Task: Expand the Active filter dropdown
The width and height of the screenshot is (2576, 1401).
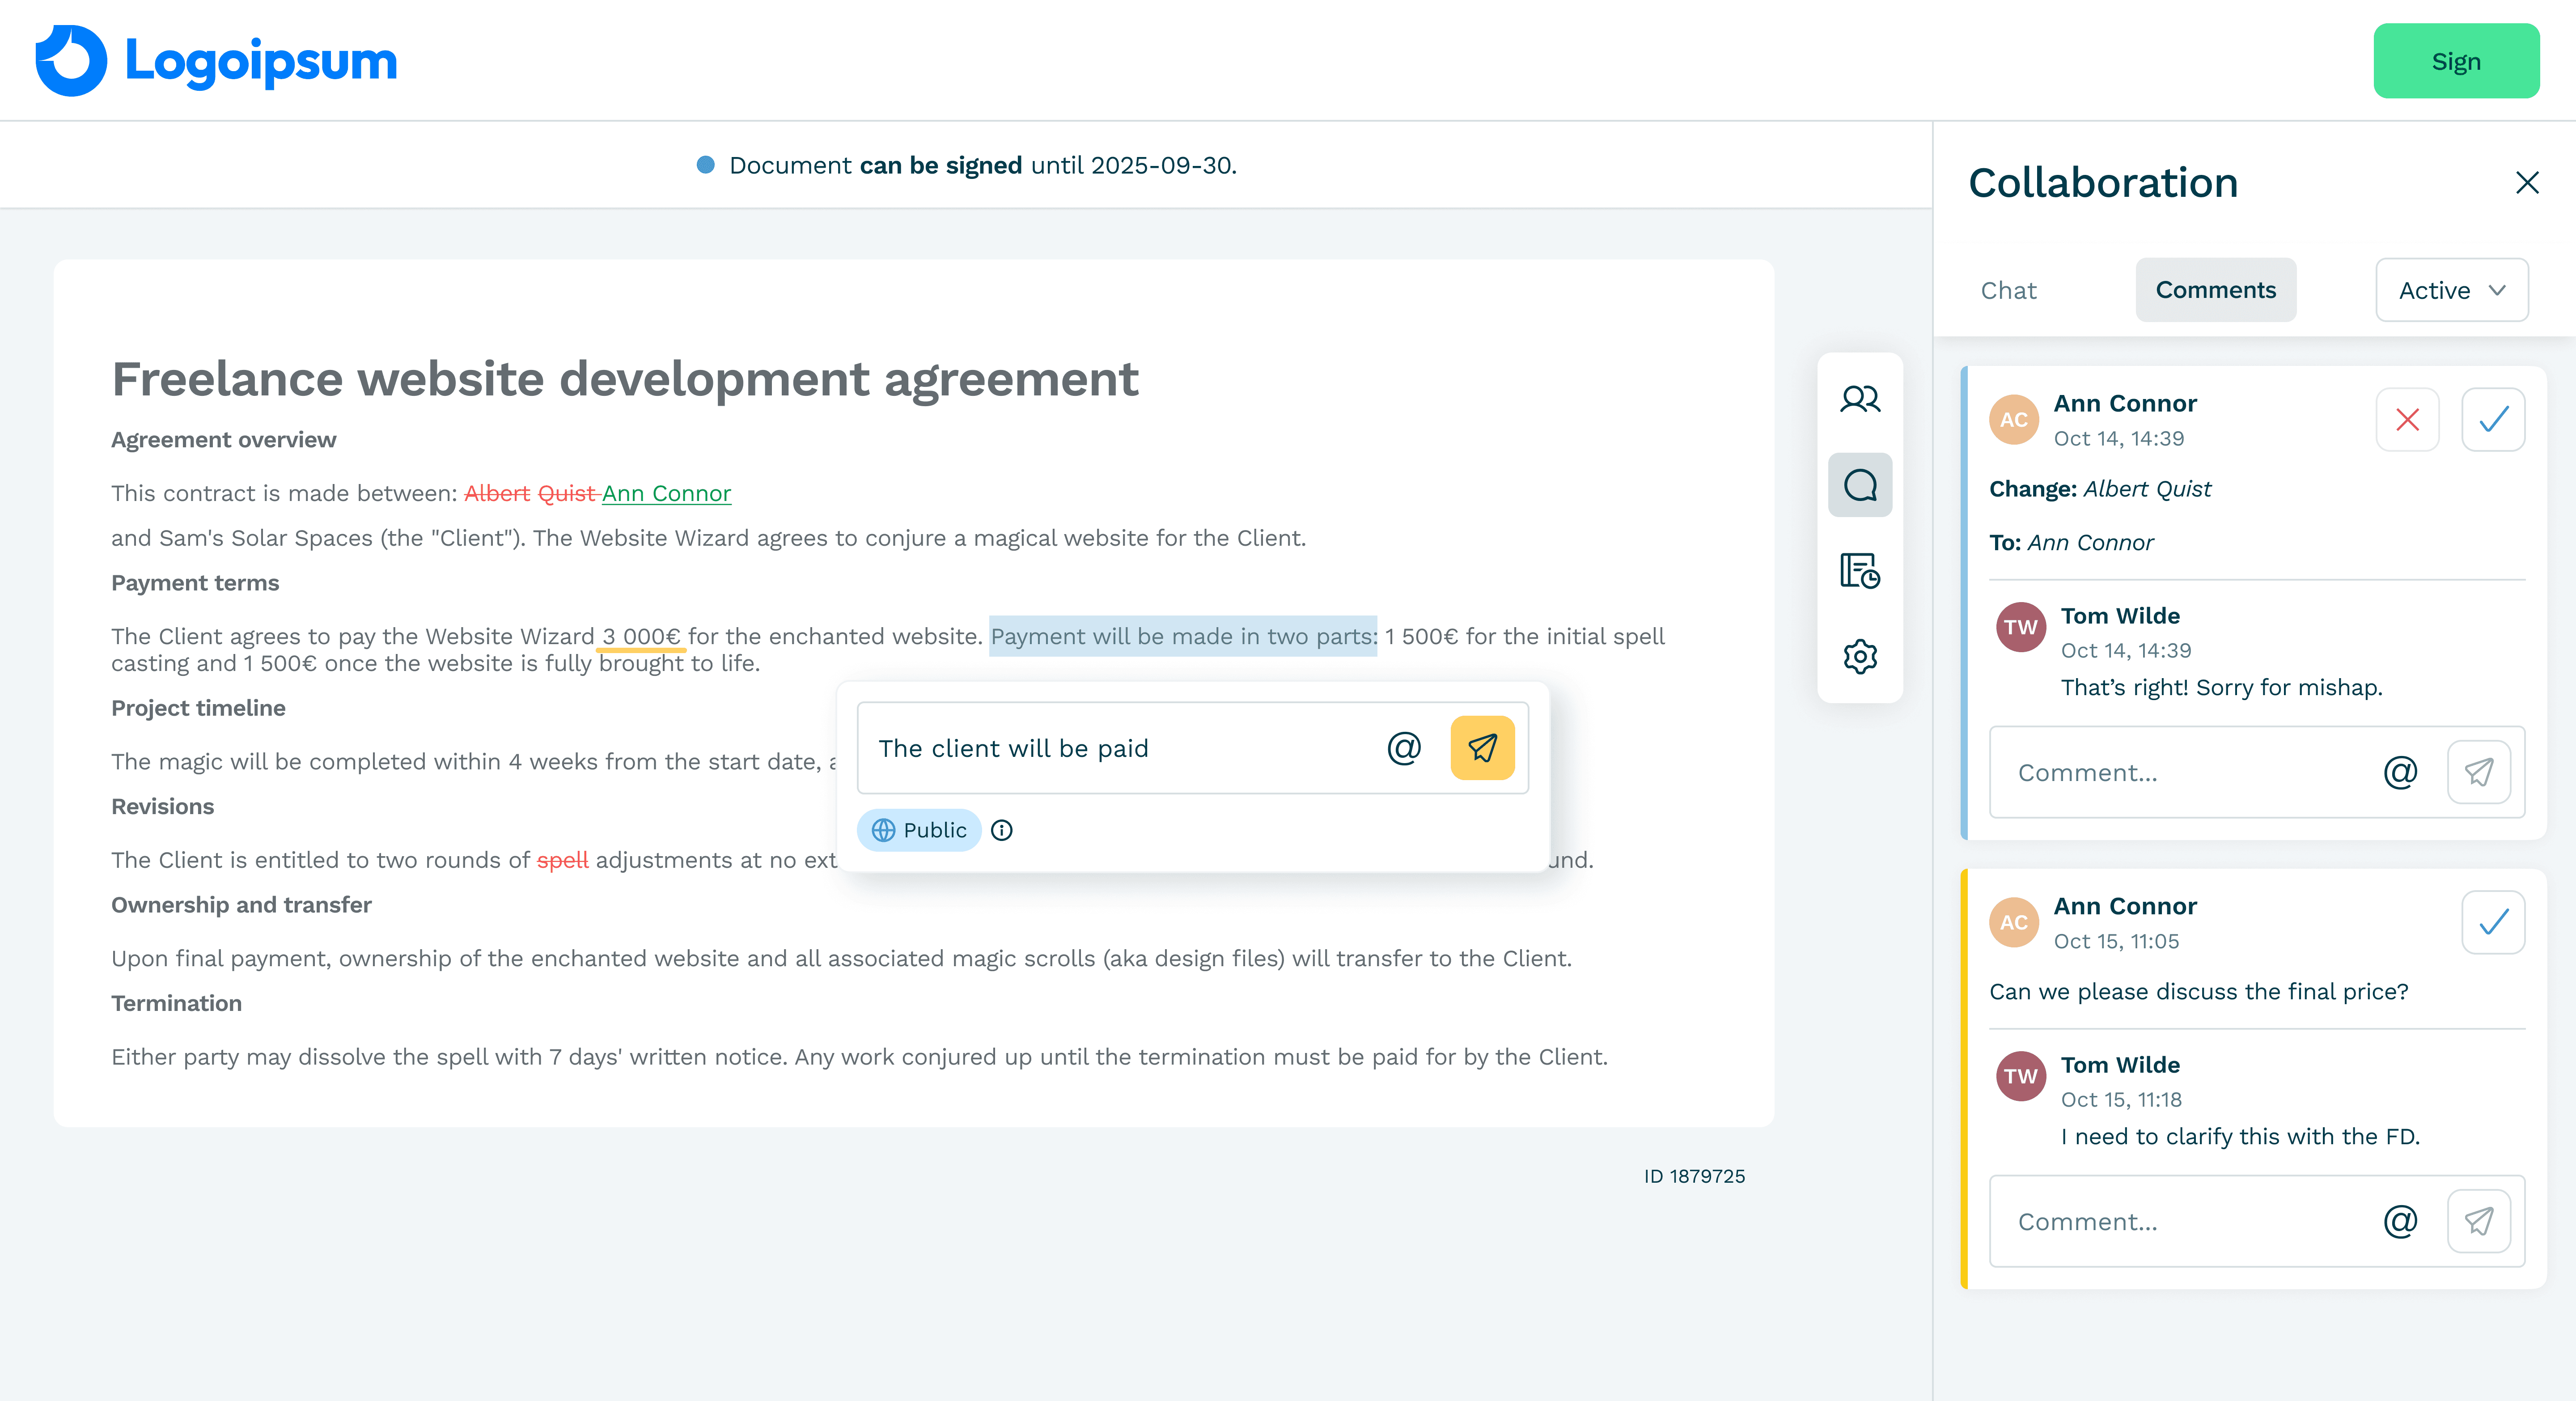Action: click(x=2451, y=290)
